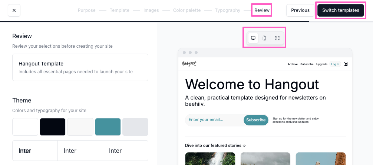
Task: Open the fullscreen preview
Action: (x=277, y=38)
